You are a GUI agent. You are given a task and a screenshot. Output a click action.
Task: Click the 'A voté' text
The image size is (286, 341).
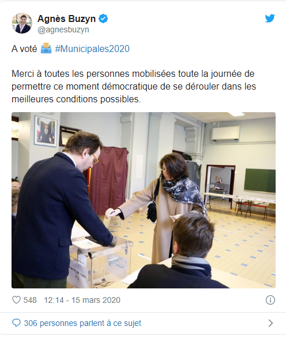coord(24,49)
